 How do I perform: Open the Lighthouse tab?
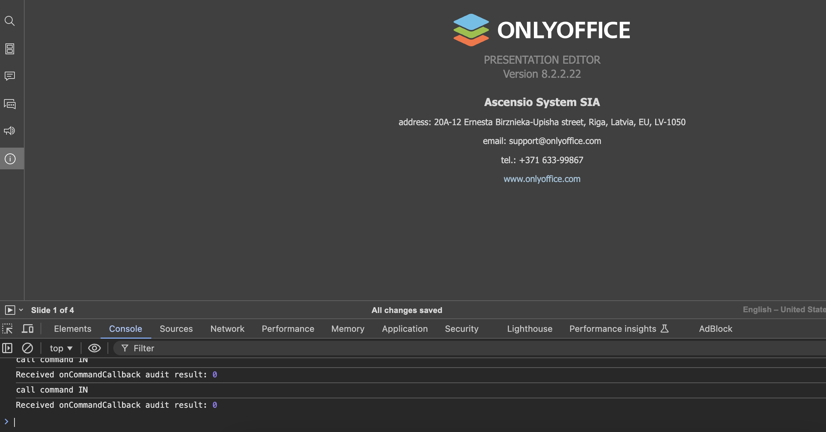[x=530, y=329]
